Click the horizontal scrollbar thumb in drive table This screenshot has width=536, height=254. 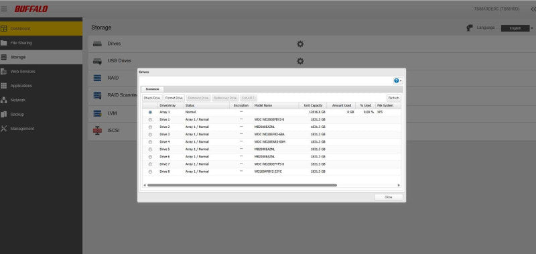coord(242,185)
